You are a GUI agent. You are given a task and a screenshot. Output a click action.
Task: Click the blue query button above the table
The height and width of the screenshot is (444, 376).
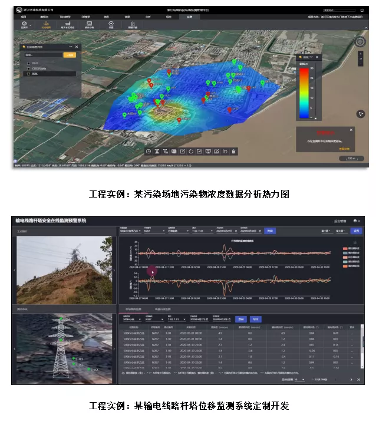click(241, 320)
